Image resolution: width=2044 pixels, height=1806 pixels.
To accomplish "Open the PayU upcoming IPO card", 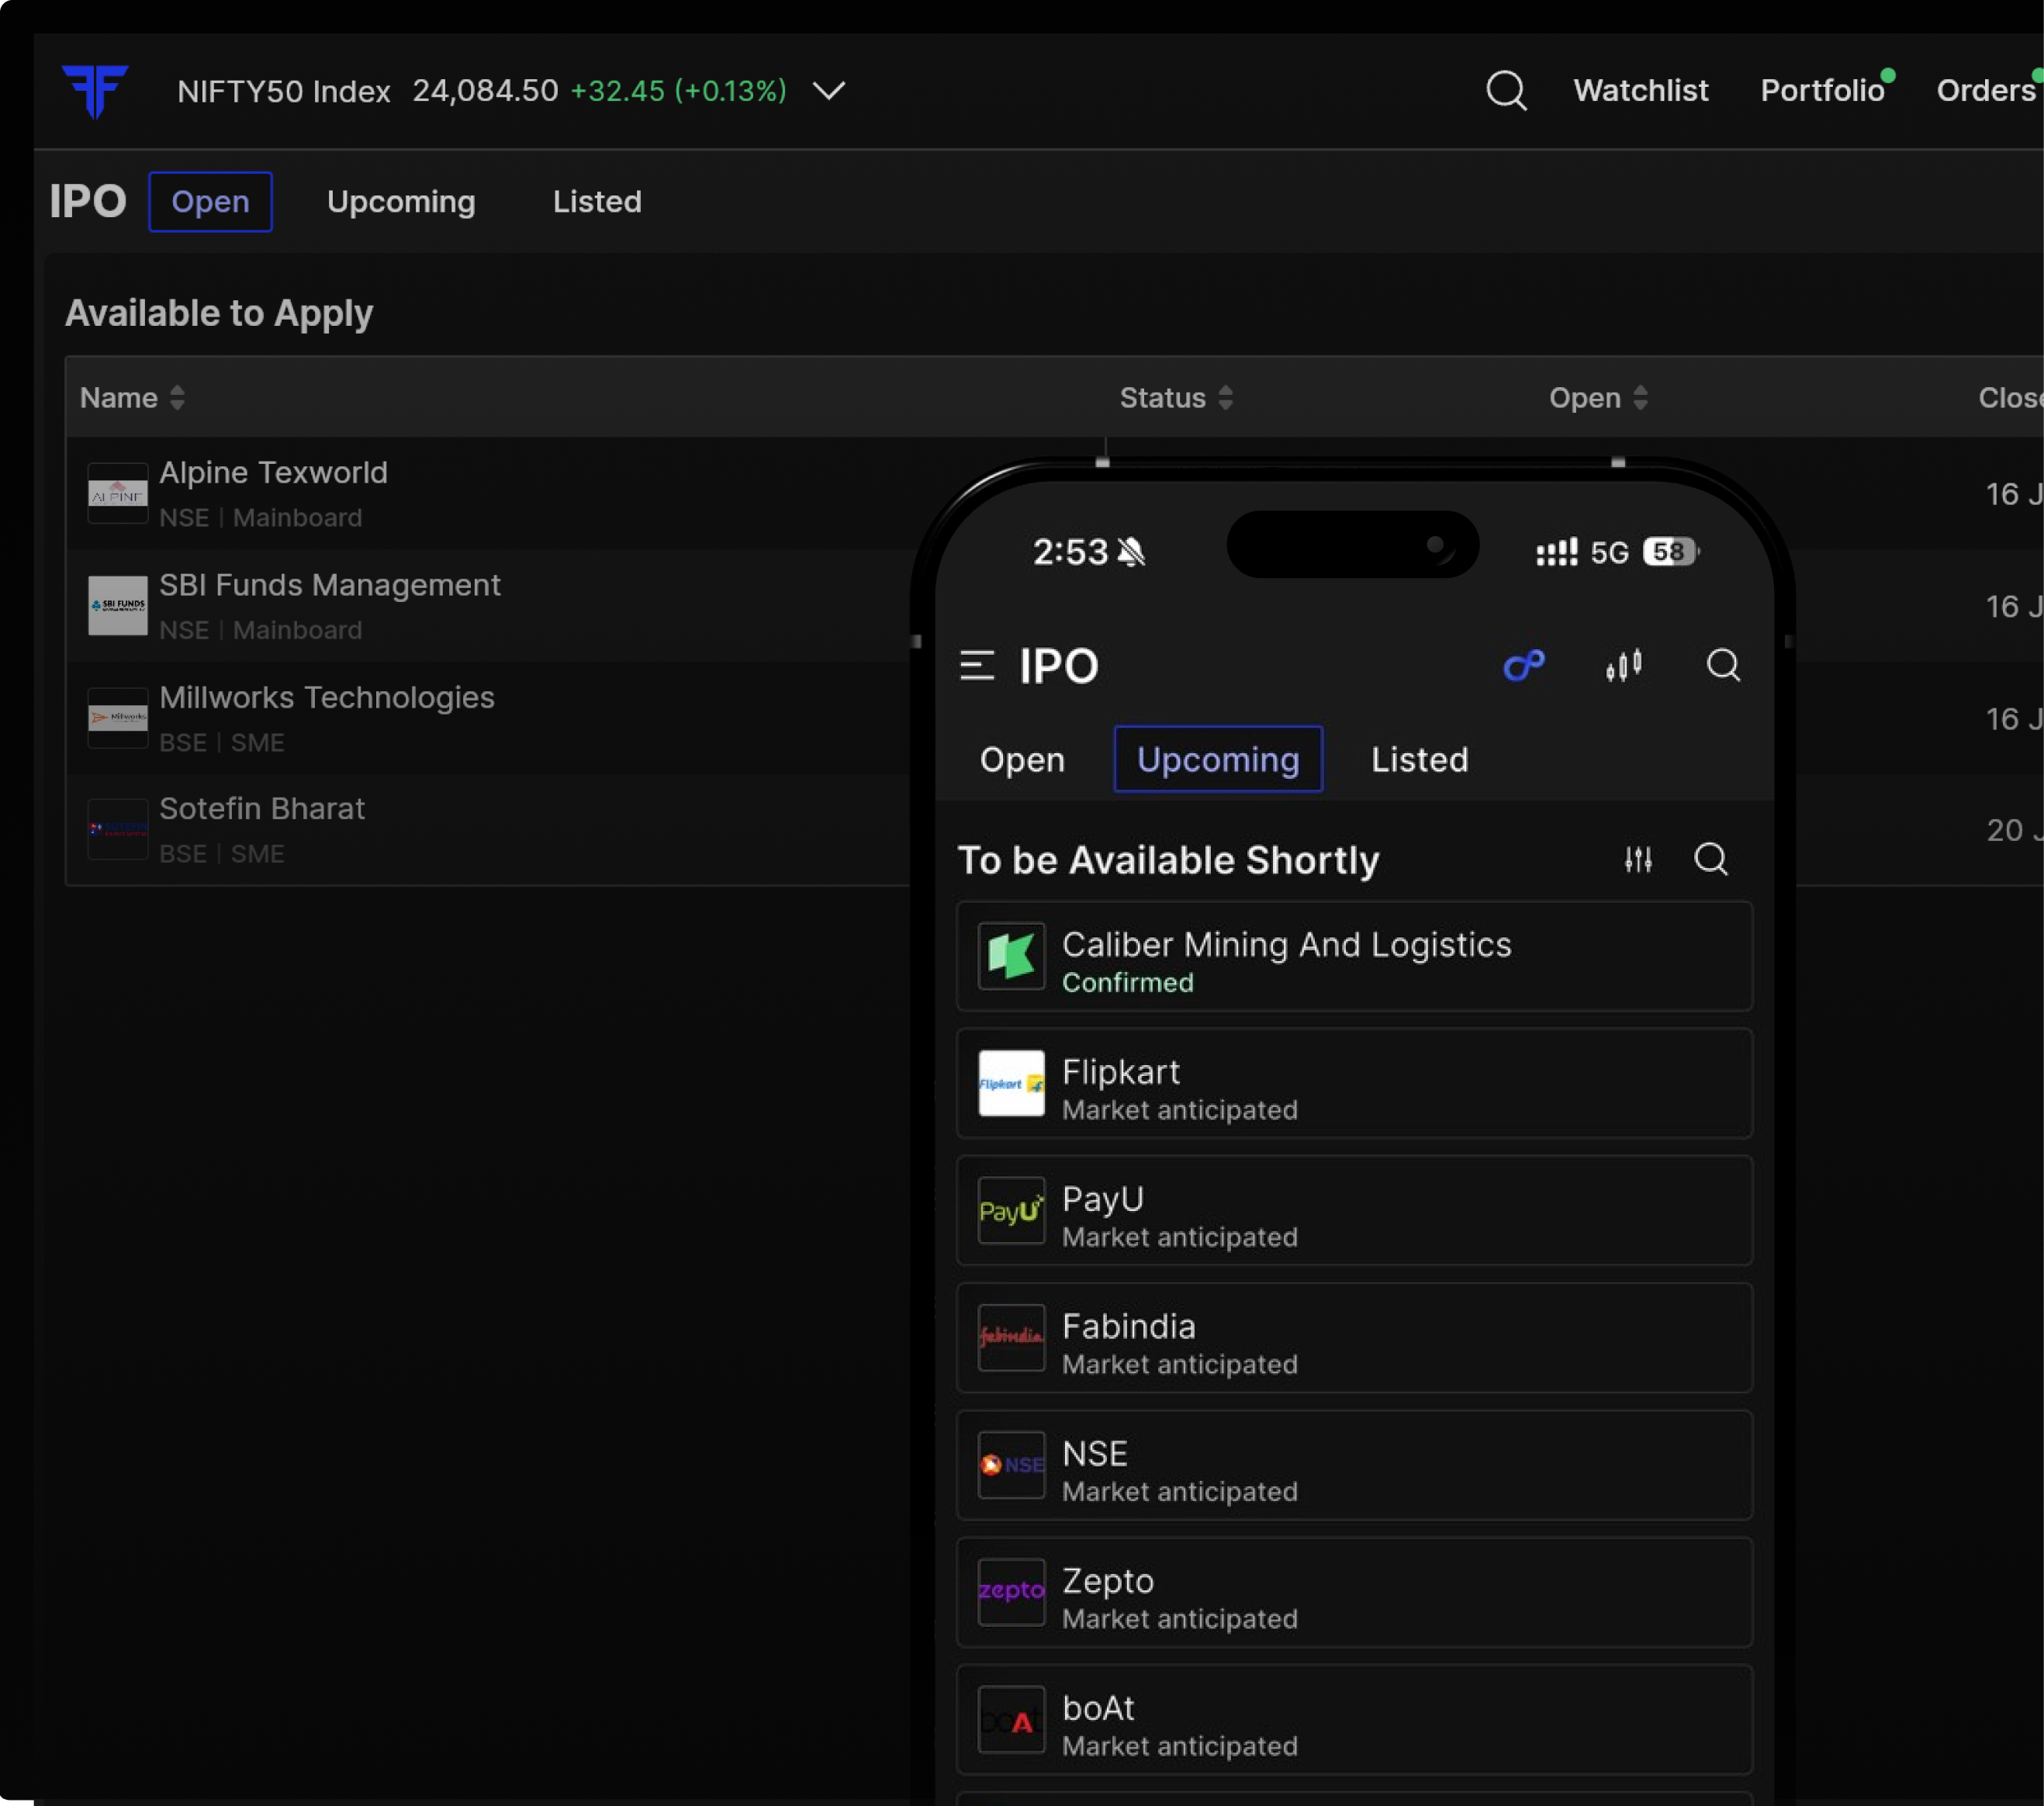I will [1354, 1211].
